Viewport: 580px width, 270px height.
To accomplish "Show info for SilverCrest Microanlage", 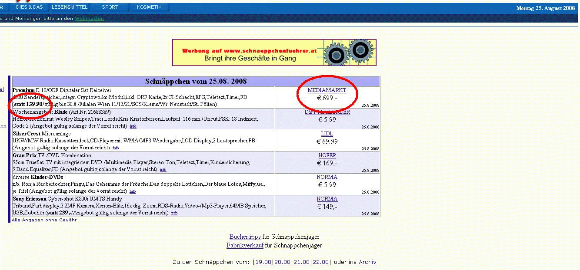I will point(116,148).
